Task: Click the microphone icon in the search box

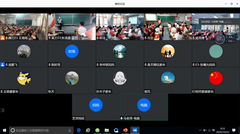Action: pyautogui.click(x=70, y=130)
